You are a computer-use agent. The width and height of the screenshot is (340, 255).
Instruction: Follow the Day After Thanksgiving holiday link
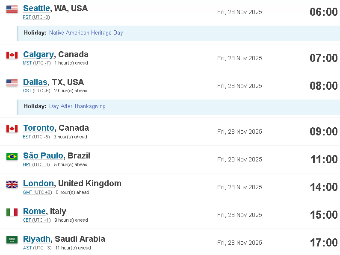77,106
